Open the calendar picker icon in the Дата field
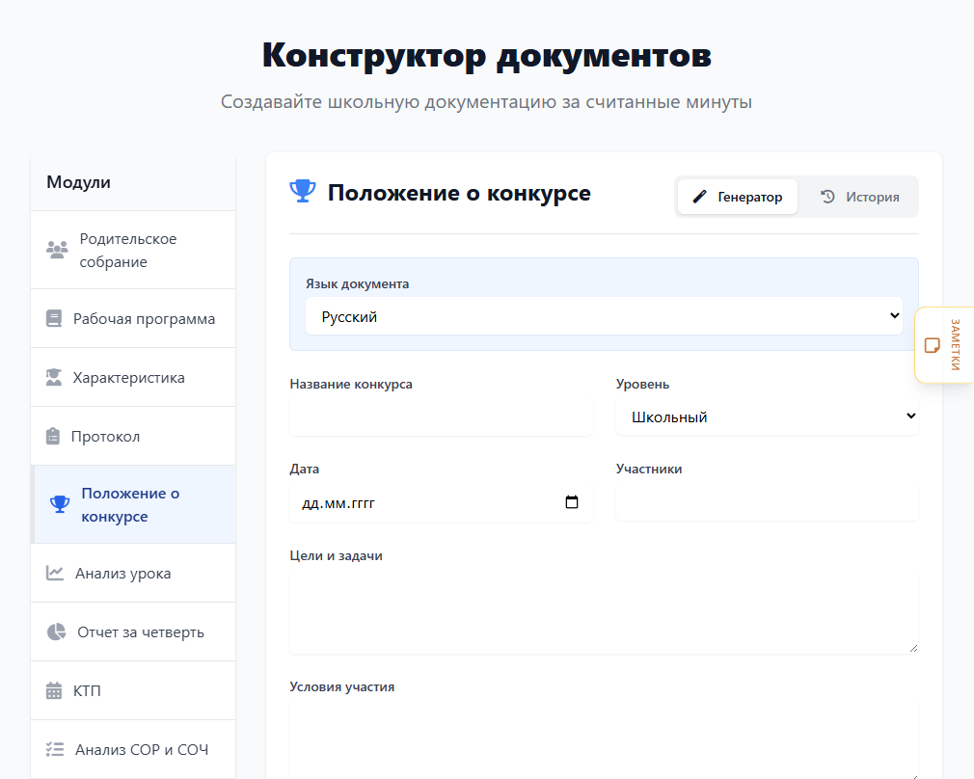This screenshot has height=779, width=974. 572,502
